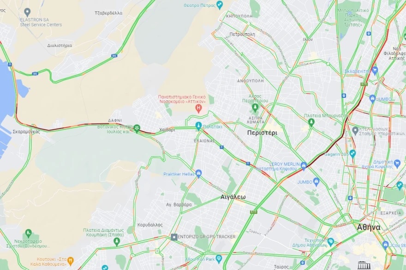Click the ENTOPIZO GR GPS TRACKER marker

click(174, 237)
